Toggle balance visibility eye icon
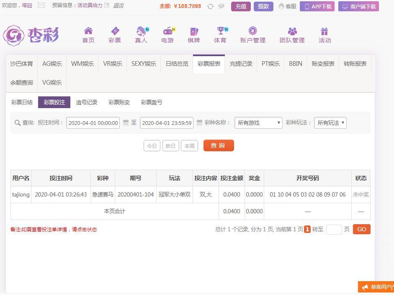 [x=221, y=6]
